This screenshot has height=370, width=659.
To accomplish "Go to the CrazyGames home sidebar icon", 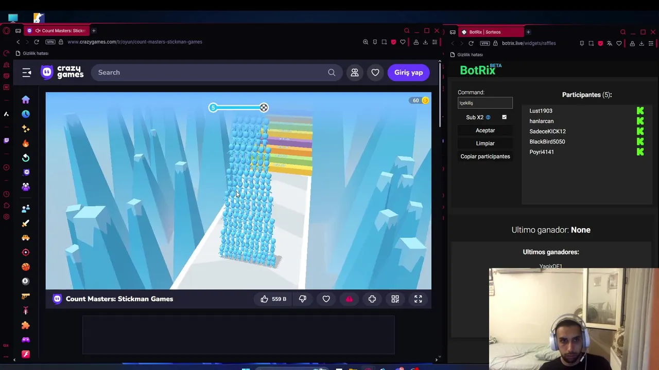I will click(26, 100).
